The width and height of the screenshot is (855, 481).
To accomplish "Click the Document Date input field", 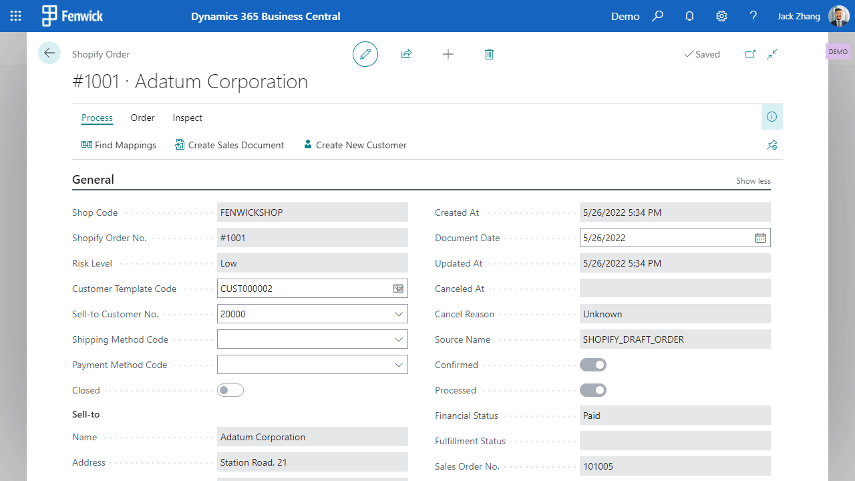I will tap(675, 238).
